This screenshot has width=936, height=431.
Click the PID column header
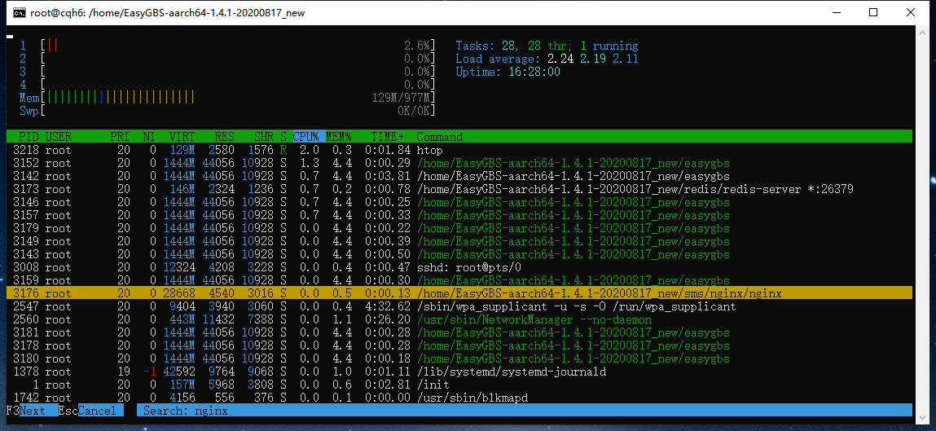pos(29,137)
